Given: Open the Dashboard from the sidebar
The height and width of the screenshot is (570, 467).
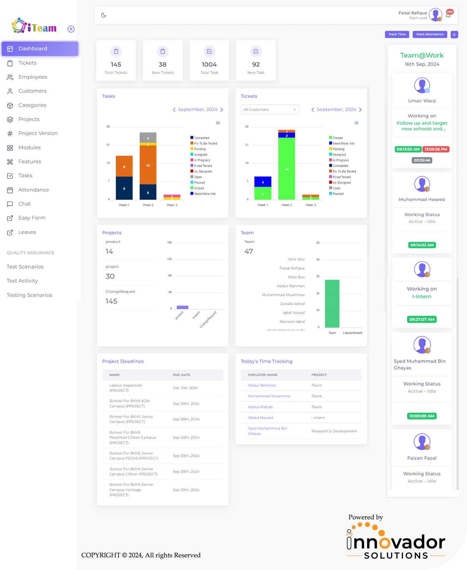Looking at the screenshot, I should coord(33,49).
